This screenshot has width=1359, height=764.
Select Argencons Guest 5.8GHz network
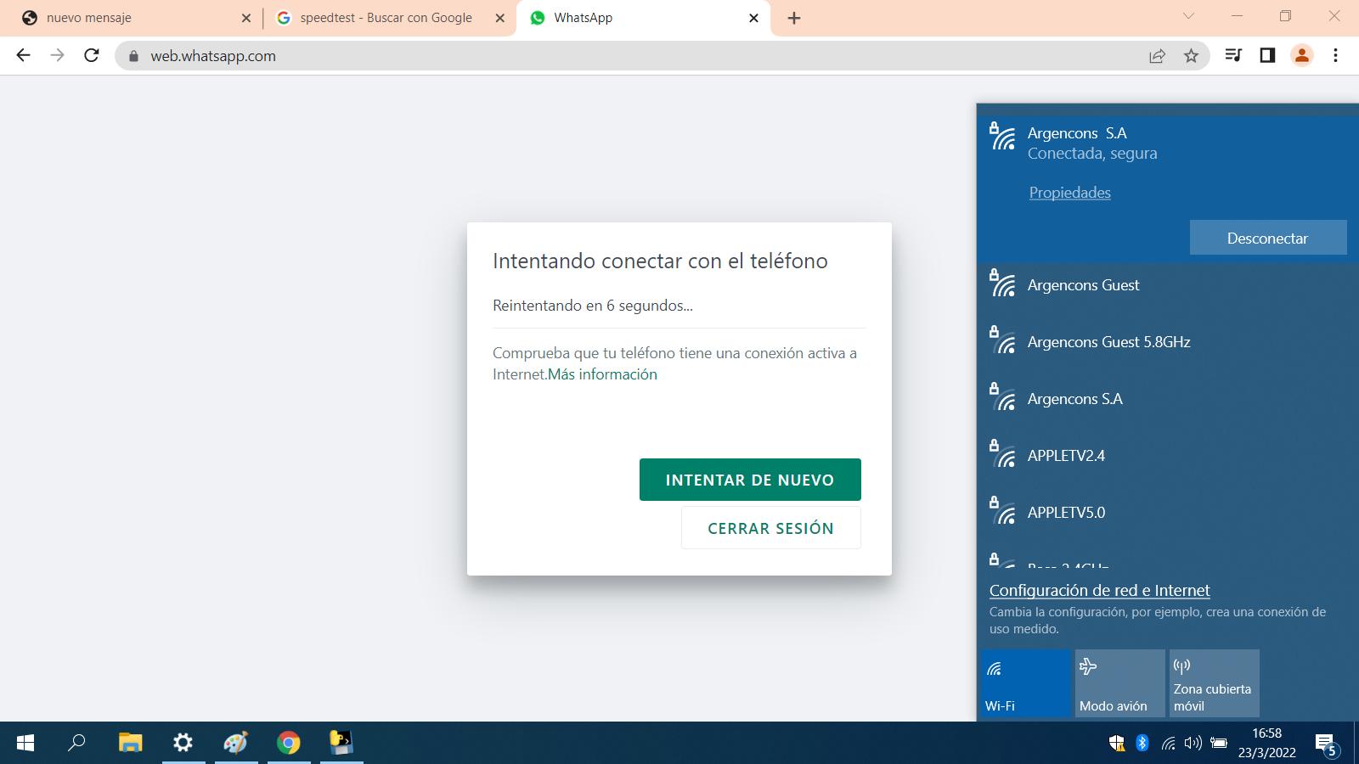pos(1168,342)
